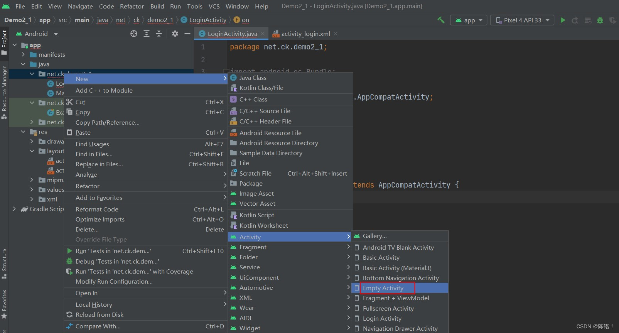This screenshot has height=333, width=619.
Task: Click the Make Project hammer icon
Action: click(x=441, y=20)
